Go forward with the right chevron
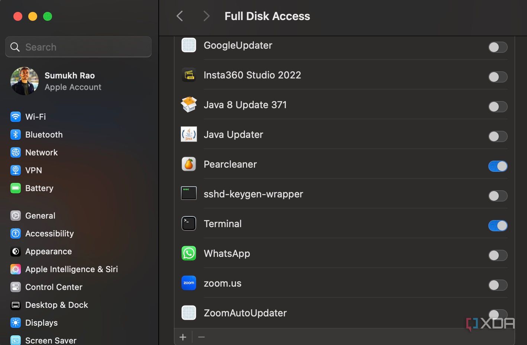527x345 pixels. coord(207,16)
